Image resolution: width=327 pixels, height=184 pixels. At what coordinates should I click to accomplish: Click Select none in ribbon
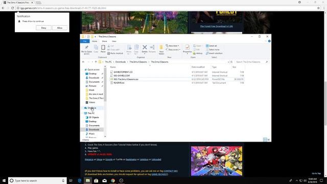(x=213, y=50)
